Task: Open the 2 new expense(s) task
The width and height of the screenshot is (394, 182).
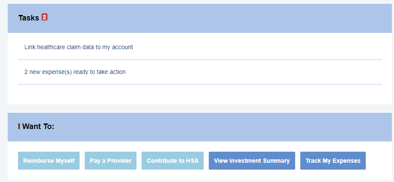Action: click(75, 72)
